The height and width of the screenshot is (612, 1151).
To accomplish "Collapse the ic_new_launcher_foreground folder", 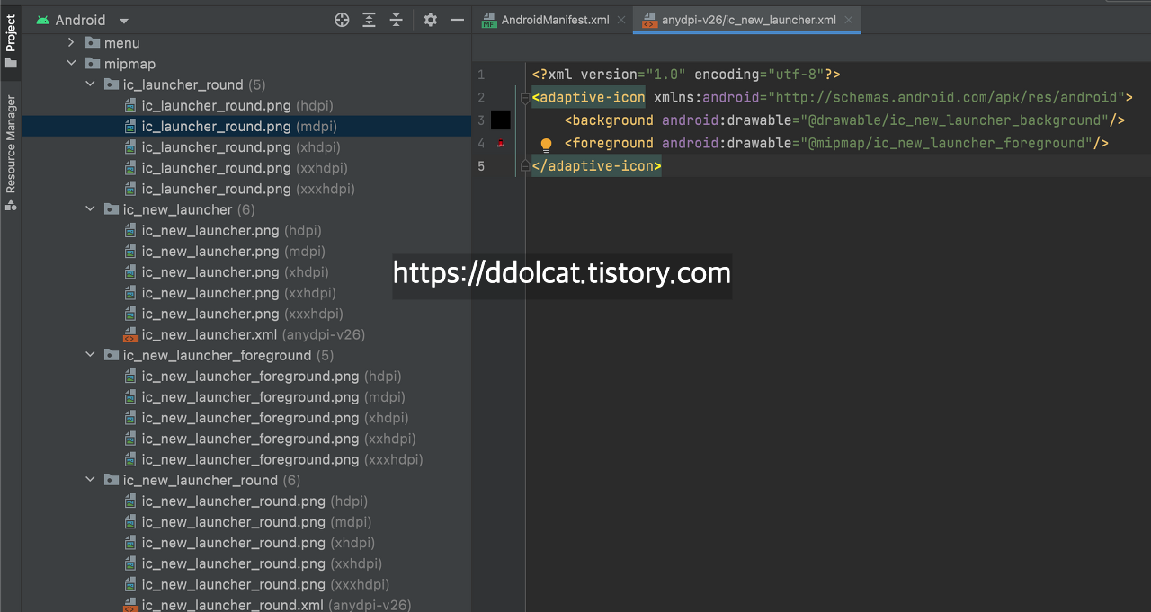I will coord(90,355).
